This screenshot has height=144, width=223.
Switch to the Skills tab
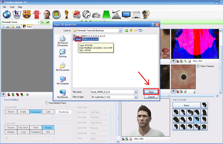pos(16,27)
